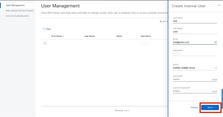Show the Confirm Password field value
This screenshot has width=223, height=117.
(x=215, y=91)
